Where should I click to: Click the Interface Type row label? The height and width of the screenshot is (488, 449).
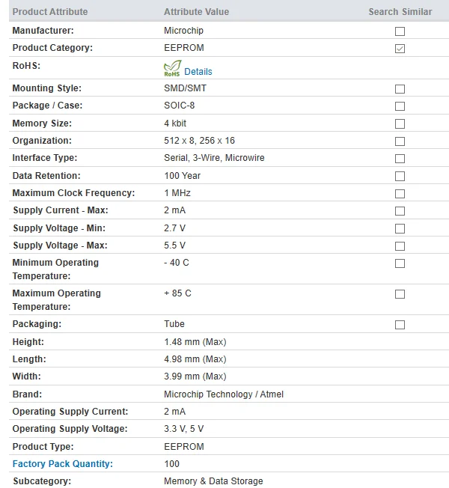[45, 158]
